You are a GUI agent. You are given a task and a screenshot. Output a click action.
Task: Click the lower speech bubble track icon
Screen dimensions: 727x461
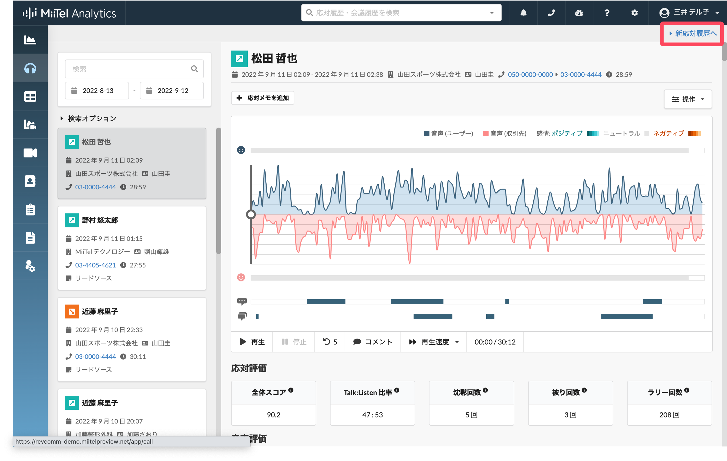coord(242,316)
